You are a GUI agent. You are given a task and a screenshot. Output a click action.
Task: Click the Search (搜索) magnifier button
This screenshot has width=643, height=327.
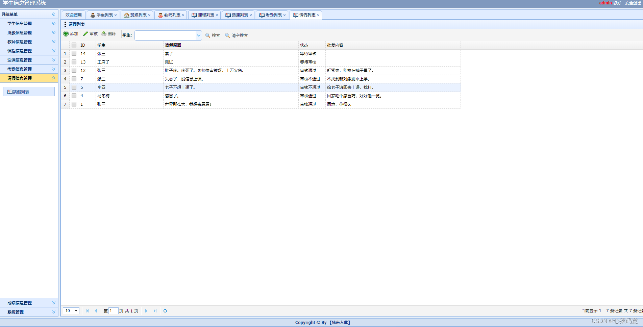click(213, 35)
